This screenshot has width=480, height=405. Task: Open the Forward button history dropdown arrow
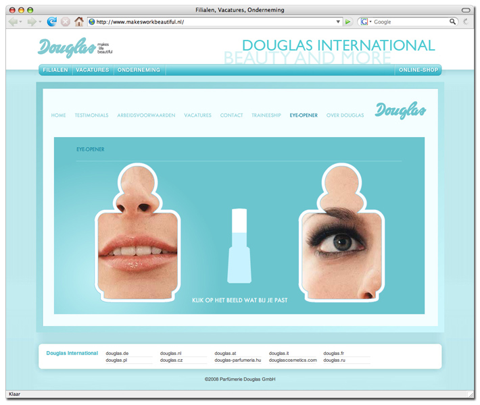tap(40, 22)
